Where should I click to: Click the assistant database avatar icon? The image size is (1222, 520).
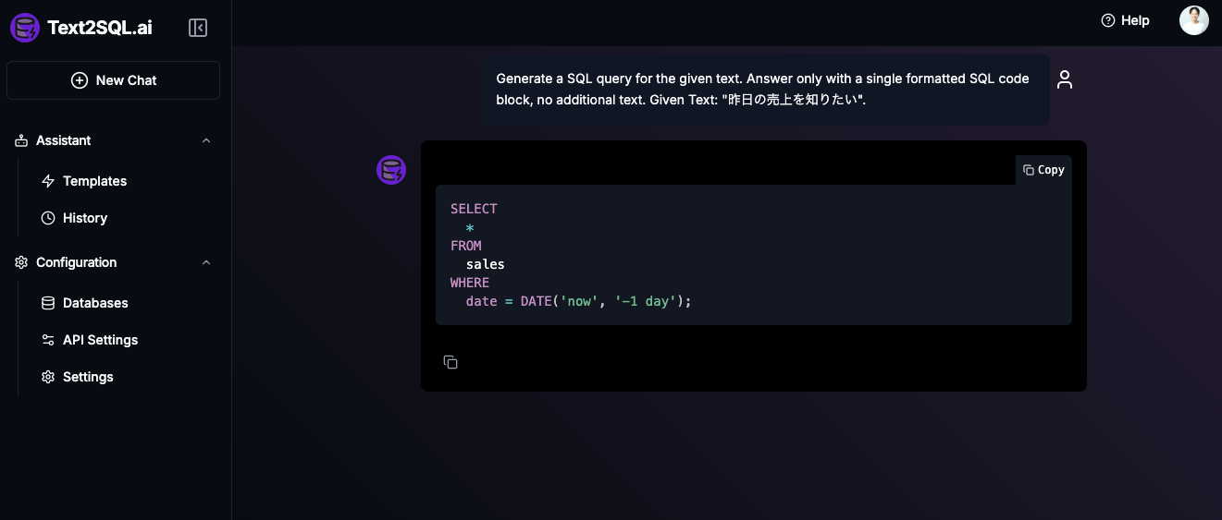coord(391,170)
